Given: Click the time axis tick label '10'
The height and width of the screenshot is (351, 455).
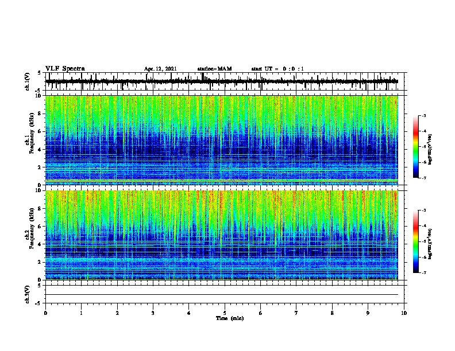Looking at the screenshot, I should tap(404, 313).
